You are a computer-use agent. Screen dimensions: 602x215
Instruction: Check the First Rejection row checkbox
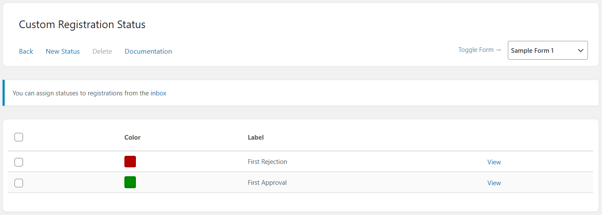point(19,162)
